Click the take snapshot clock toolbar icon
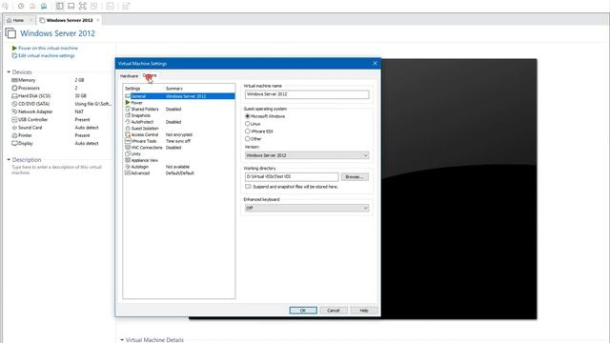Viewport: 610px width, 343px height. tap(21, 6)
